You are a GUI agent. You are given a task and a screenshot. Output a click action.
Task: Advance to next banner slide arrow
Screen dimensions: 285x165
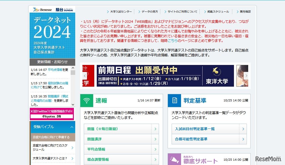(246, 76)
